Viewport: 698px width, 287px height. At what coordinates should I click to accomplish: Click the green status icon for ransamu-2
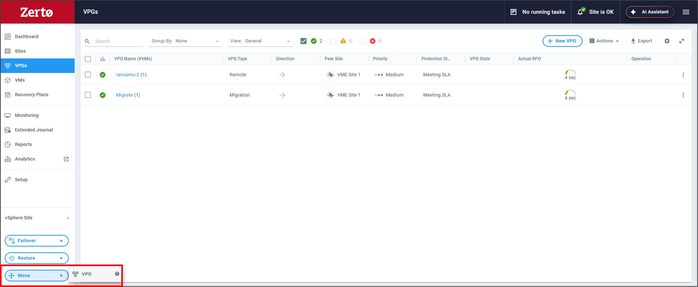pos(103,75)
